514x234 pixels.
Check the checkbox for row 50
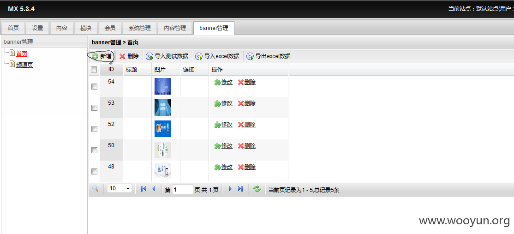(x=94, y=150)
